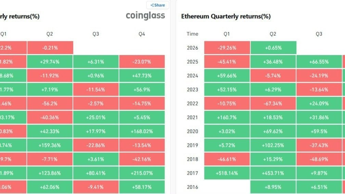Click the red -0.21% cell
Screen dimensions: 345x194
click(x=50, y=48)
